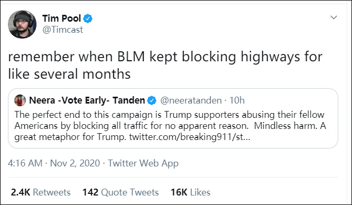Click Tim Pool's blue verified badge
This screenshot has height=205, width=352.
click(x=88, y=18)
